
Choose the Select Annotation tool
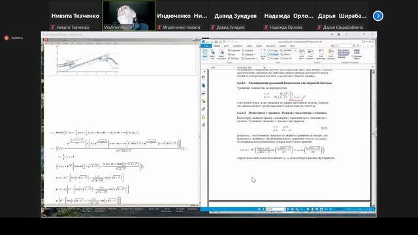point(221,54)
